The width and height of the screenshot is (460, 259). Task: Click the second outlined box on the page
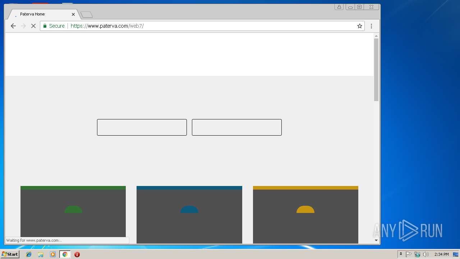(x=237, y=127)
